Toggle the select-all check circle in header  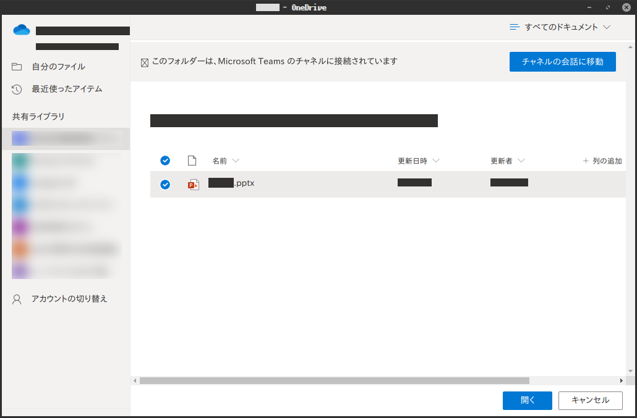coord(165,160)
